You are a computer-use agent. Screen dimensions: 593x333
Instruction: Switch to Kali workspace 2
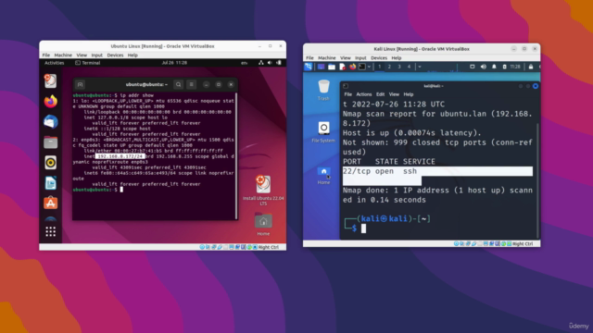pos(389,67)
